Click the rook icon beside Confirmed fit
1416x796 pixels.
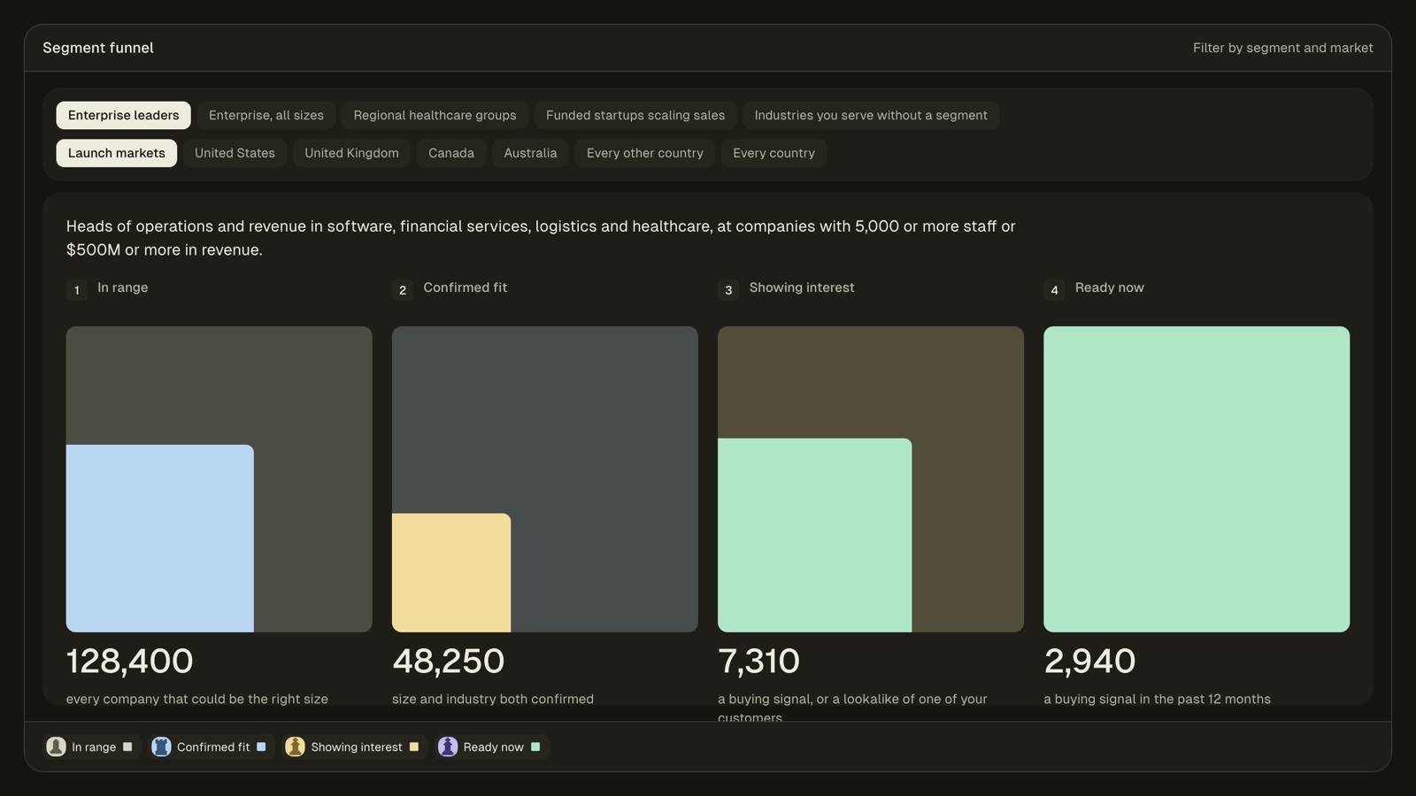tap(161, 746)
